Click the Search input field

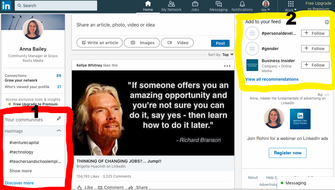tap(56, 6)
